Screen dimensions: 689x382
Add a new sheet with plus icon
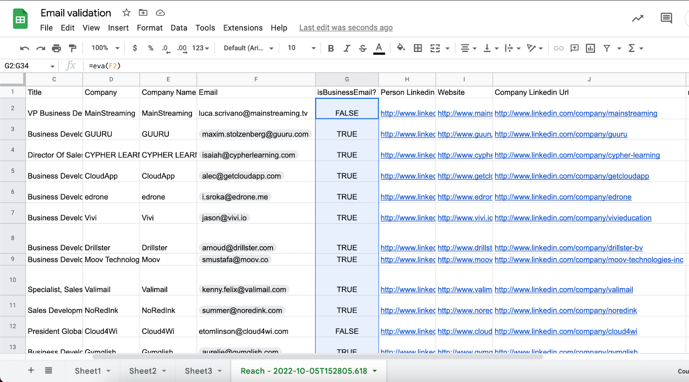click(31, 370)
